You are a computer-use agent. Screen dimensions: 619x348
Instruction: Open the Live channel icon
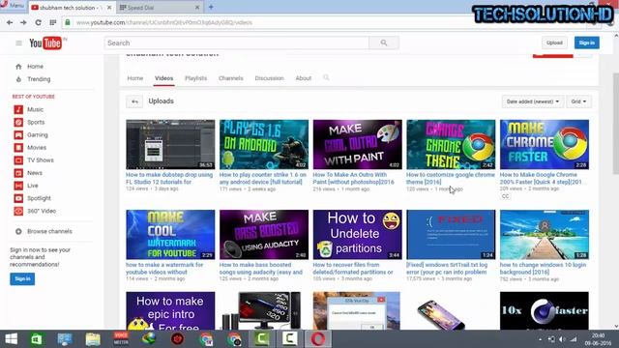pos(18,186)
